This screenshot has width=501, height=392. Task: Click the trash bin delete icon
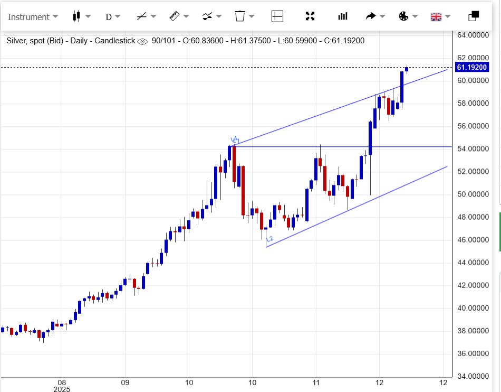point(240,16)
